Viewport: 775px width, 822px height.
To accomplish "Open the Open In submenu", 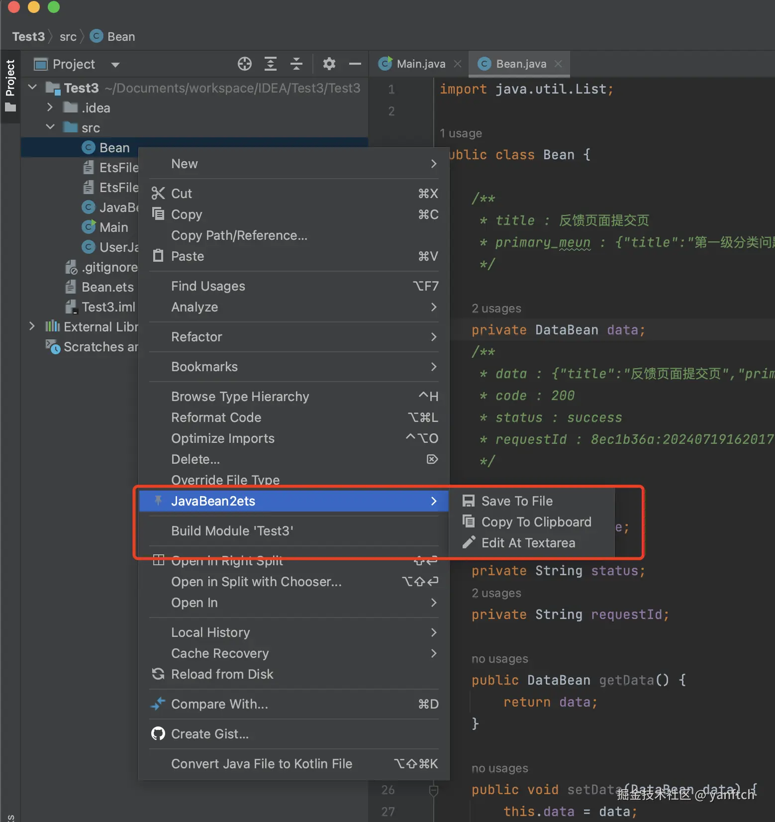I will pyautogui.click(x=294, y=603).
